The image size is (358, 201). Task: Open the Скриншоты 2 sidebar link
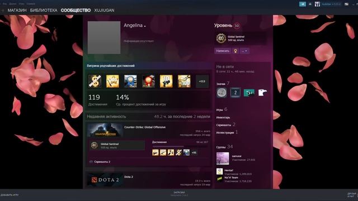[225, 125]
